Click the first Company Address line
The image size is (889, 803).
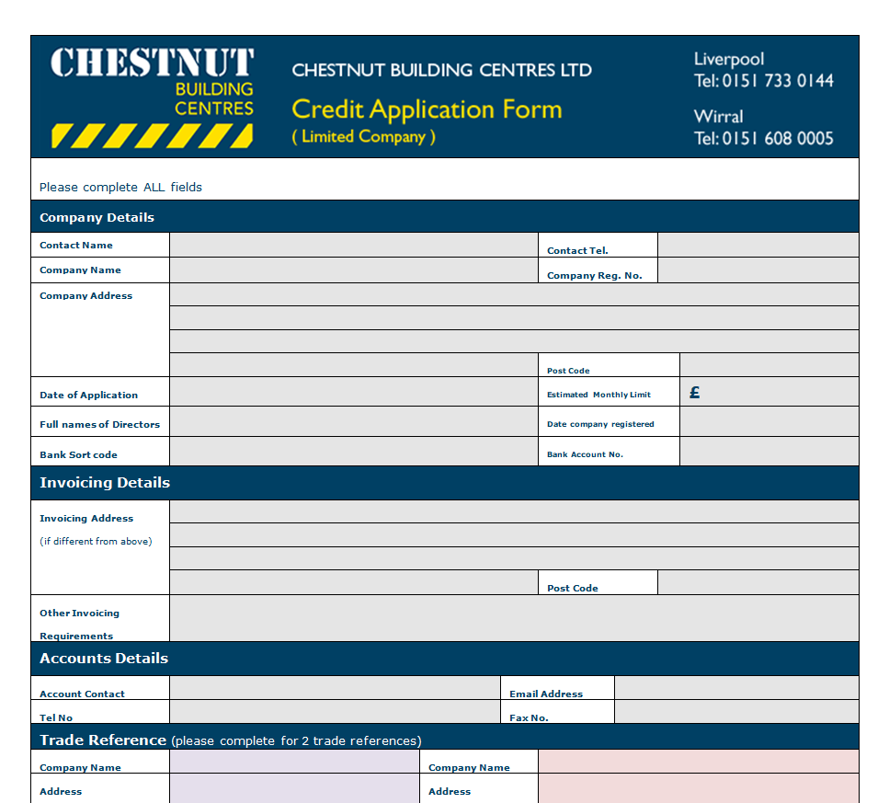(514, 294)
